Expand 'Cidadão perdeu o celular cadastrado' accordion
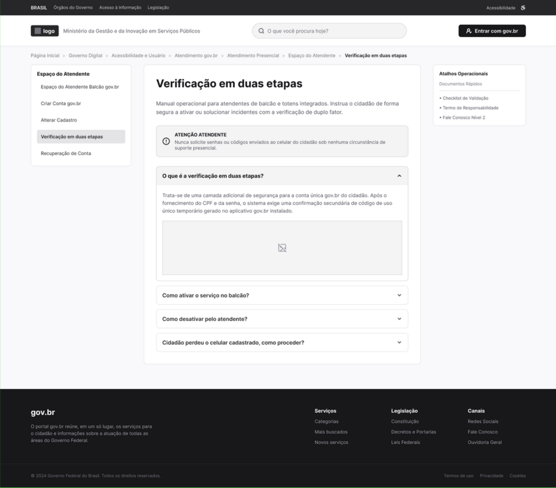The height and width of the screenshot is (488, 556). [282, 343]
